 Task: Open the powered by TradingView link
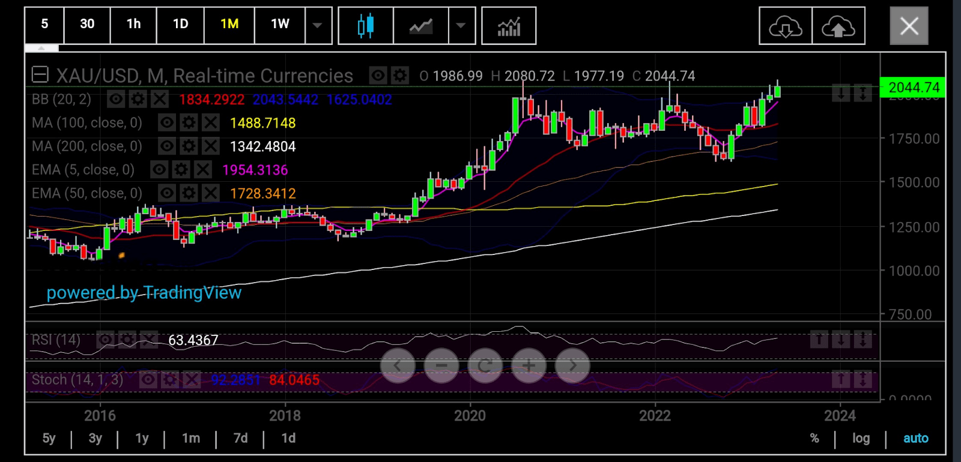pos(144,293)
